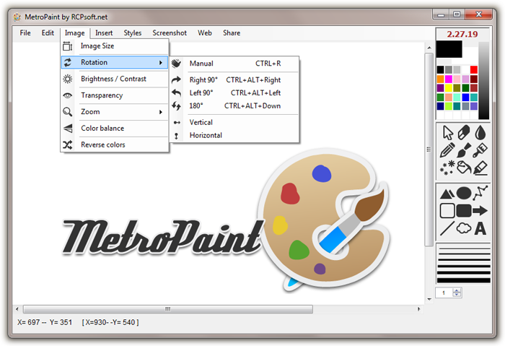Choose Manual rotation CTRL+R
Viewport: 505px width, 346px height.
pyautogui.click(x=234, y=64)
